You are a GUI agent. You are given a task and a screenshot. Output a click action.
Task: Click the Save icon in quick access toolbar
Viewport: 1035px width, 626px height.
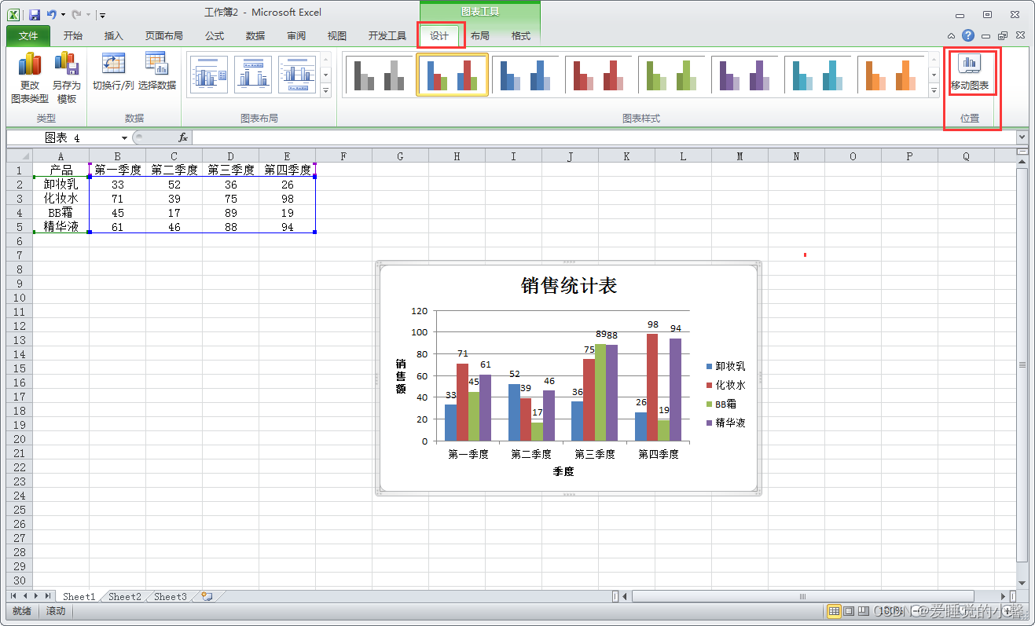tap(35, 14)
